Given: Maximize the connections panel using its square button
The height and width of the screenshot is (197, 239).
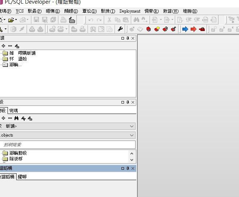Looking at the screenshot, I should click(x=123, y=38).
